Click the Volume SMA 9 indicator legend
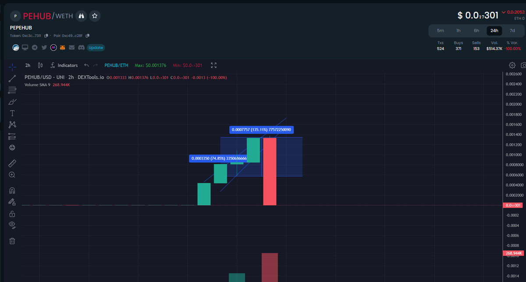 [47, 85]
